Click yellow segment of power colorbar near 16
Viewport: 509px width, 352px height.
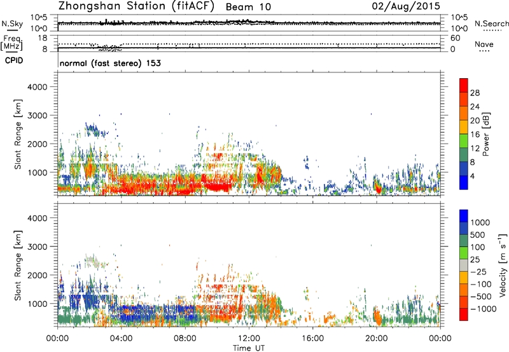(464, 126)
